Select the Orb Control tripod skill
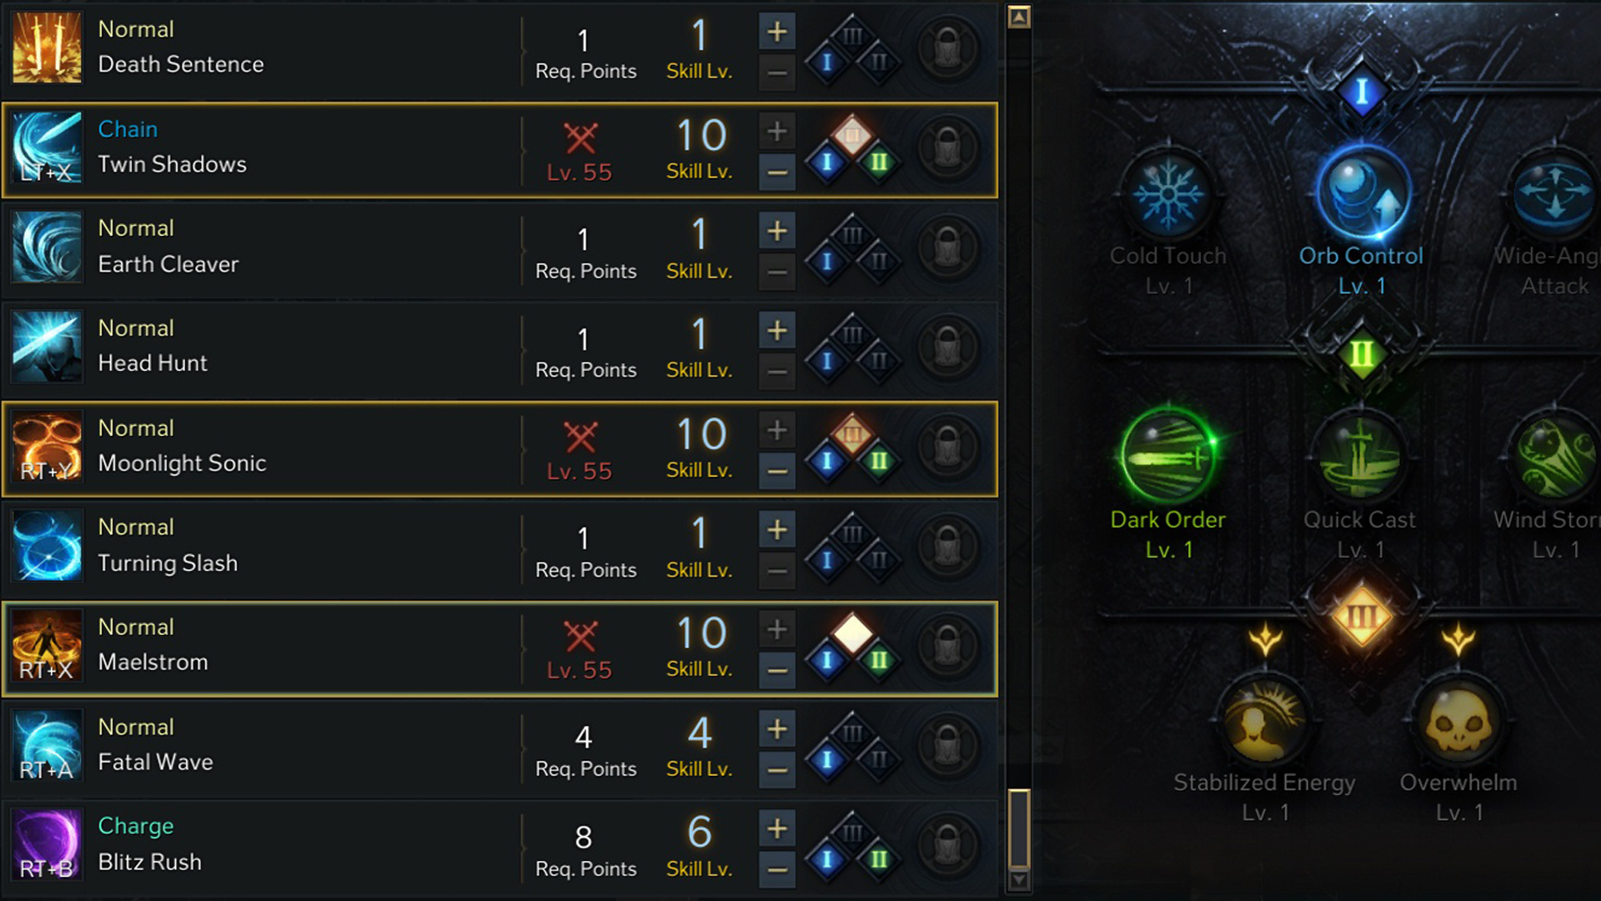This screenshot has width=1601, height=901. point(1362,194)
